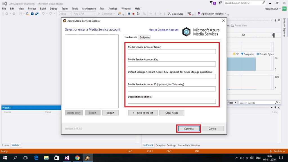Open the Architecture menu
This screenshot has height=162, width=288.
coord(89,9)
